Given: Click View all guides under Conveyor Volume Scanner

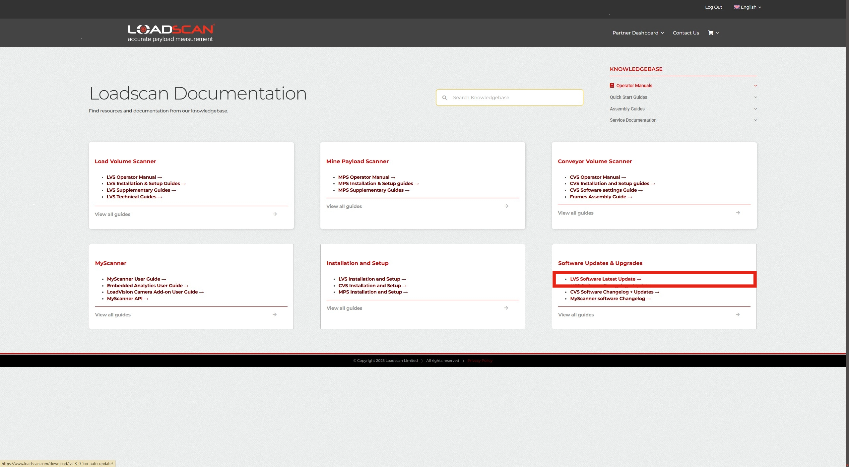Looking at the screenshot, I should [x=575, y=213].
